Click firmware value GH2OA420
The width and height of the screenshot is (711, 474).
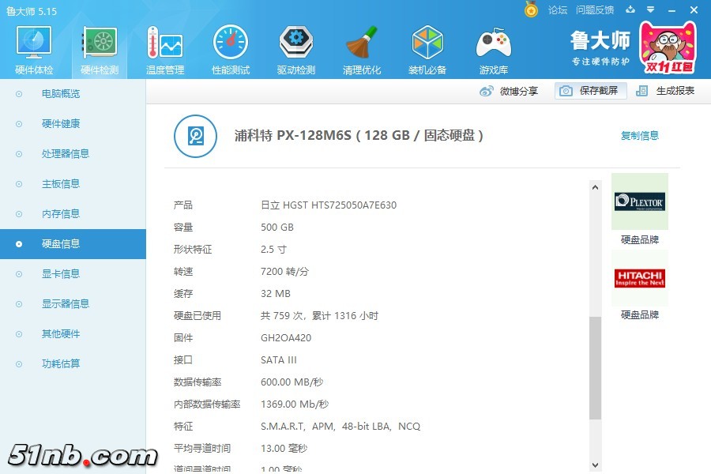(286, 338)
